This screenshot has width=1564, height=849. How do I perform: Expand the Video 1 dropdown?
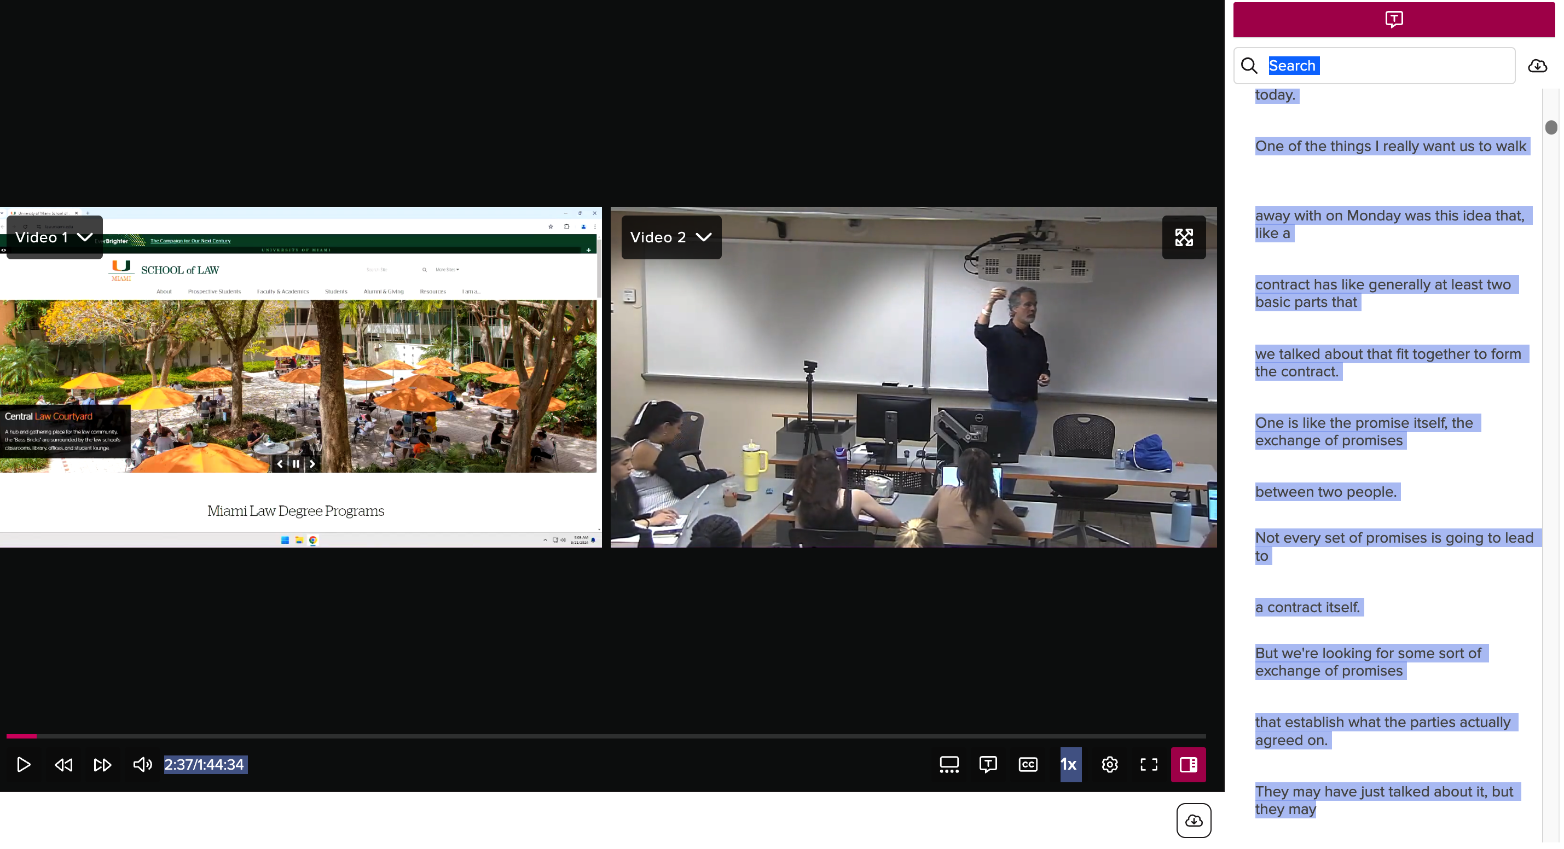click(54, 237)
